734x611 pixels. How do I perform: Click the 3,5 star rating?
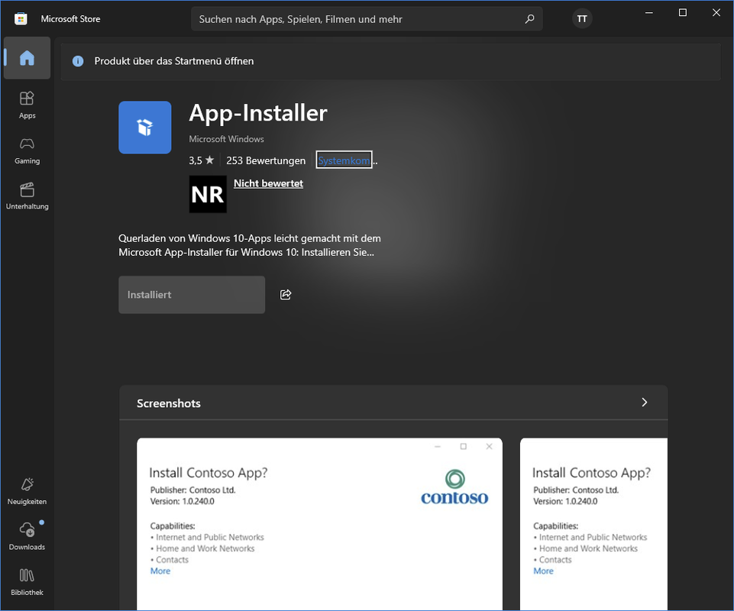click(202, 160)
